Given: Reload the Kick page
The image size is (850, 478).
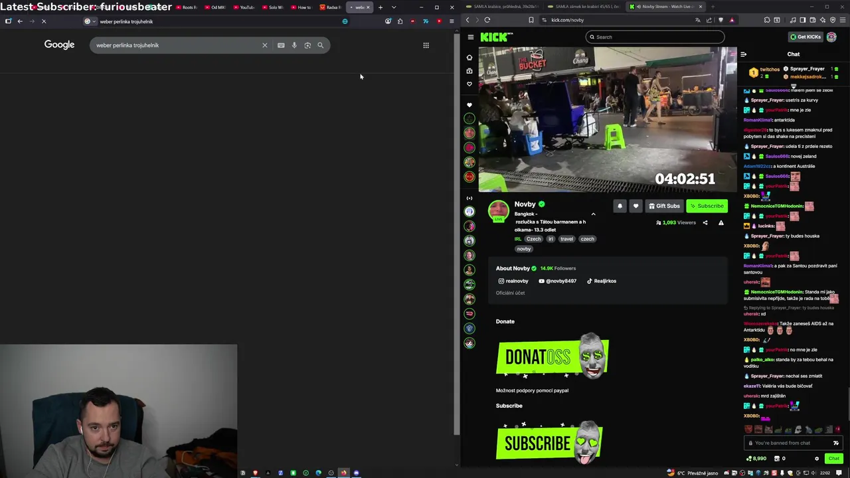Looking at the screenshot, I should (487, 20).
